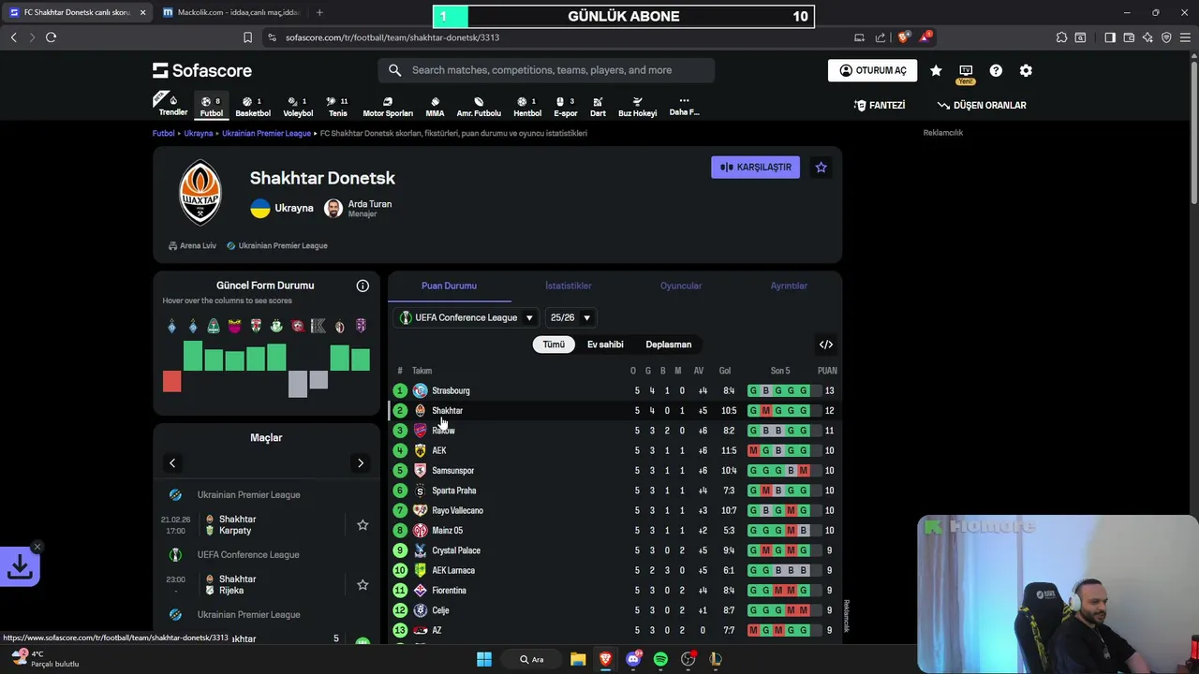This screenshot has width=1199, height=674.
Task: Open the UEFA Conference League dropdown
Action: (466, 317)
